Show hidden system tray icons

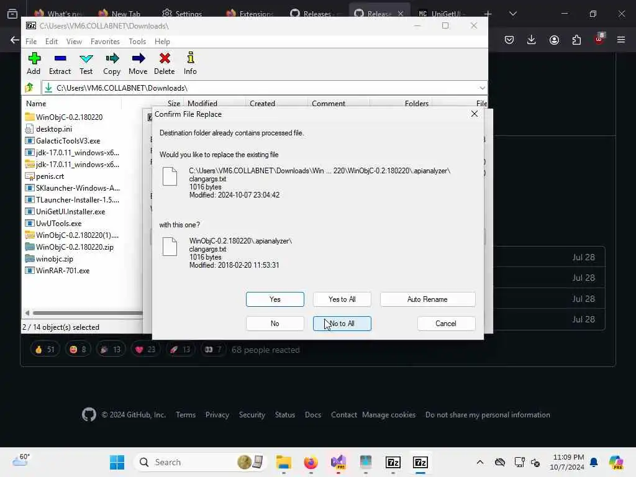click(x=480, y=462)
